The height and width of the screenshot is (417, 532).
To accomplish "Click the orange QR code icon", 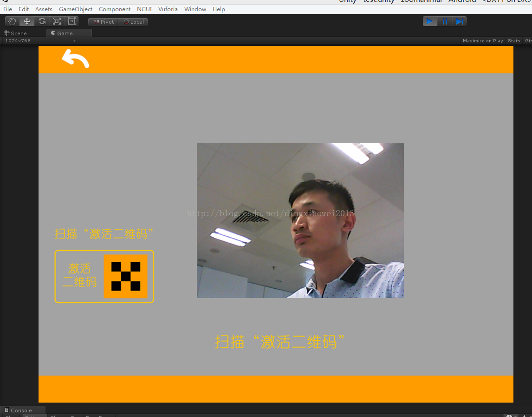I will click(125, 276).
